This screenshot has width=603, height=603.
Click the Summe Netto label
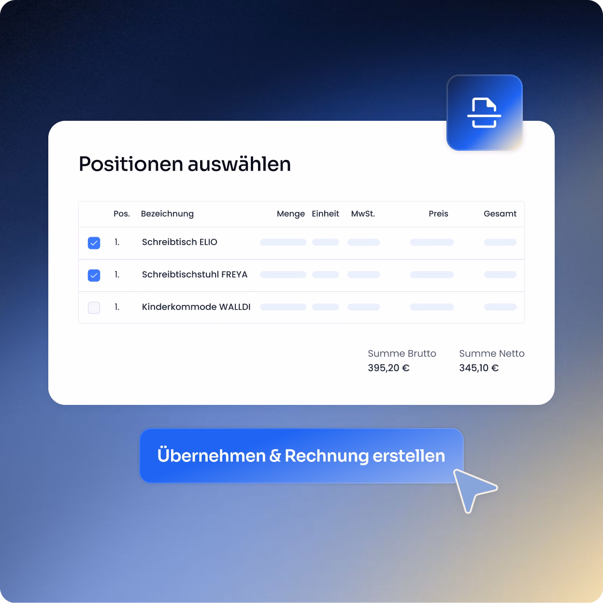tap(492, 353)
